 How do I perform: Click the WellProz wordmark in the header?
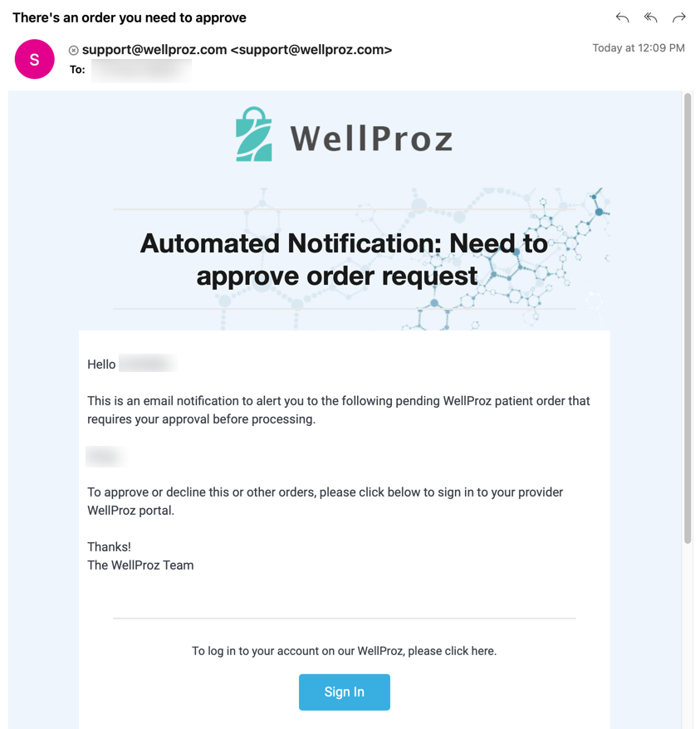click(x=371, y=139)
